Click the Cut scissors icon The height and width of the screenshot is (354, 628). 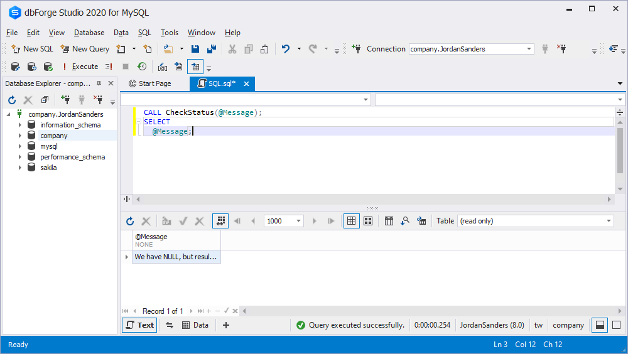click(232, 49)
